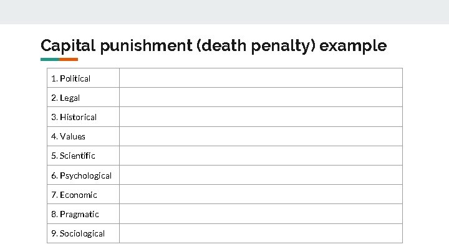
Task: Click the empty cell beside Values
Action: point(261,136)
